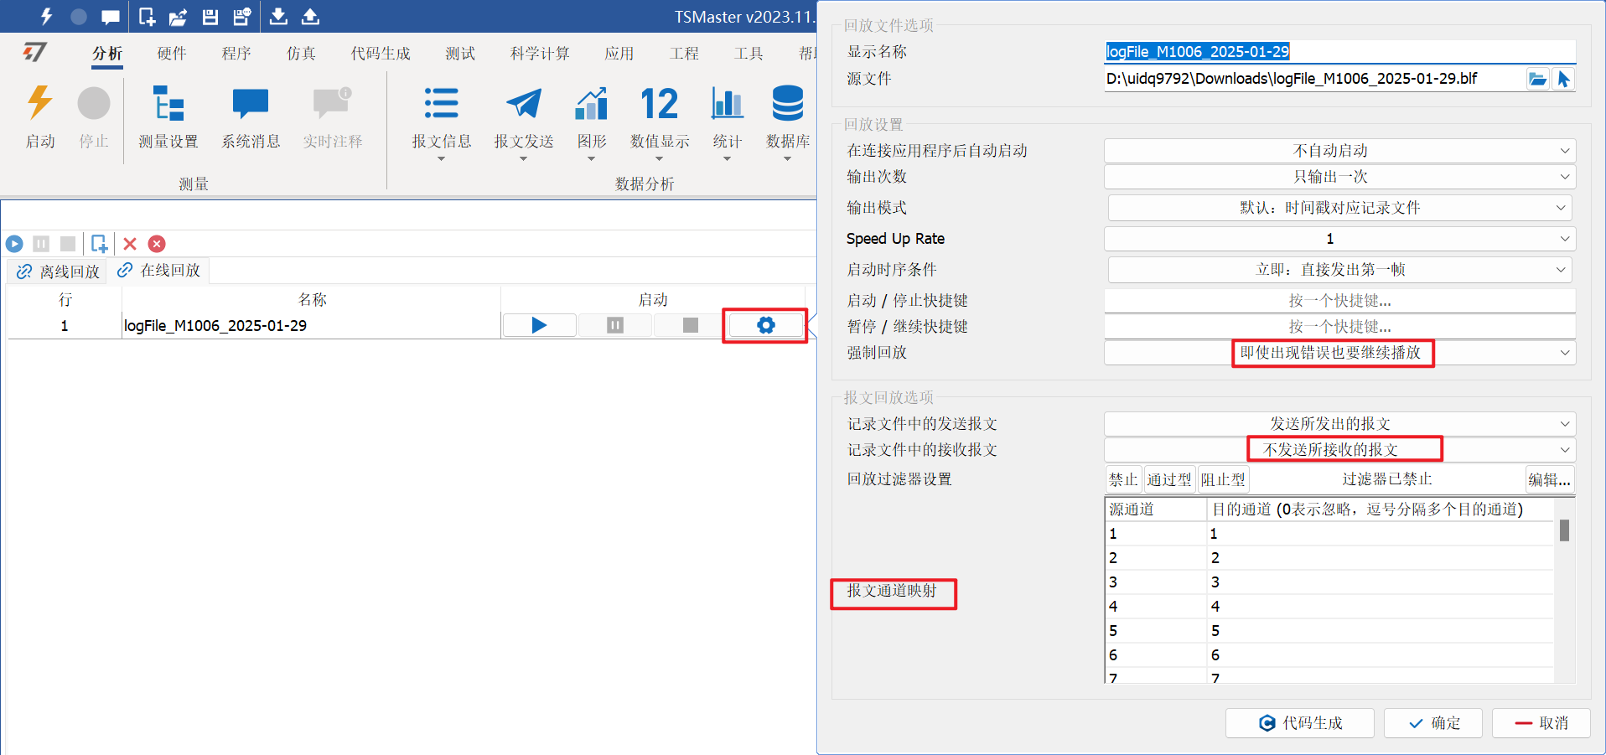The height and width of the screenshot is (755, 1606).
Task: Click replay toolbar blue play icon
Action: coord(14,244)
